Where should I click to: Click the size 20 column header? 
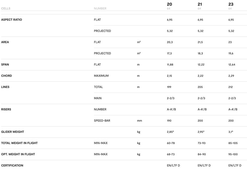(169, 4)
